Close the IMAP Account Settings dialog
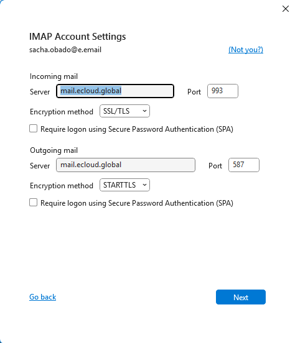Image resolution: width=290 pixels, height=343 pixels. pyautogui.click(x=286, y=9)
